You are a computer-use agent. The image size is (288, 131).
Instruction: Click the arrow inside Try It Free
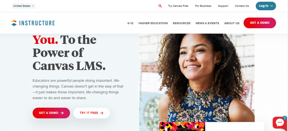[102, 113]
